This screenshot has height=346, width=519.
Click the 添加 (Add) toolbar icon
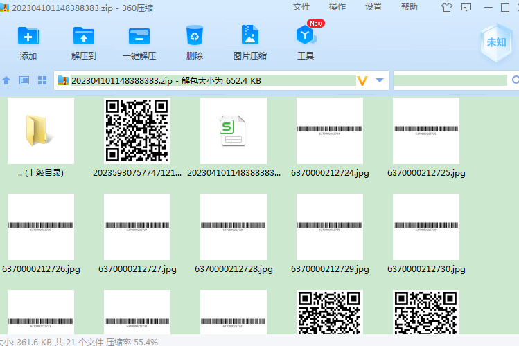pyautogui.click(x=28, y=37)
